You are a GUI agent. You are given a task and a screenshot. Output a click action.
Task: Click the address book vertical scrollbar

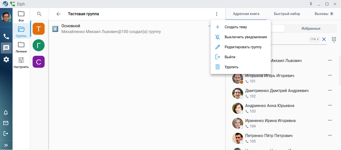click(340, 71)
